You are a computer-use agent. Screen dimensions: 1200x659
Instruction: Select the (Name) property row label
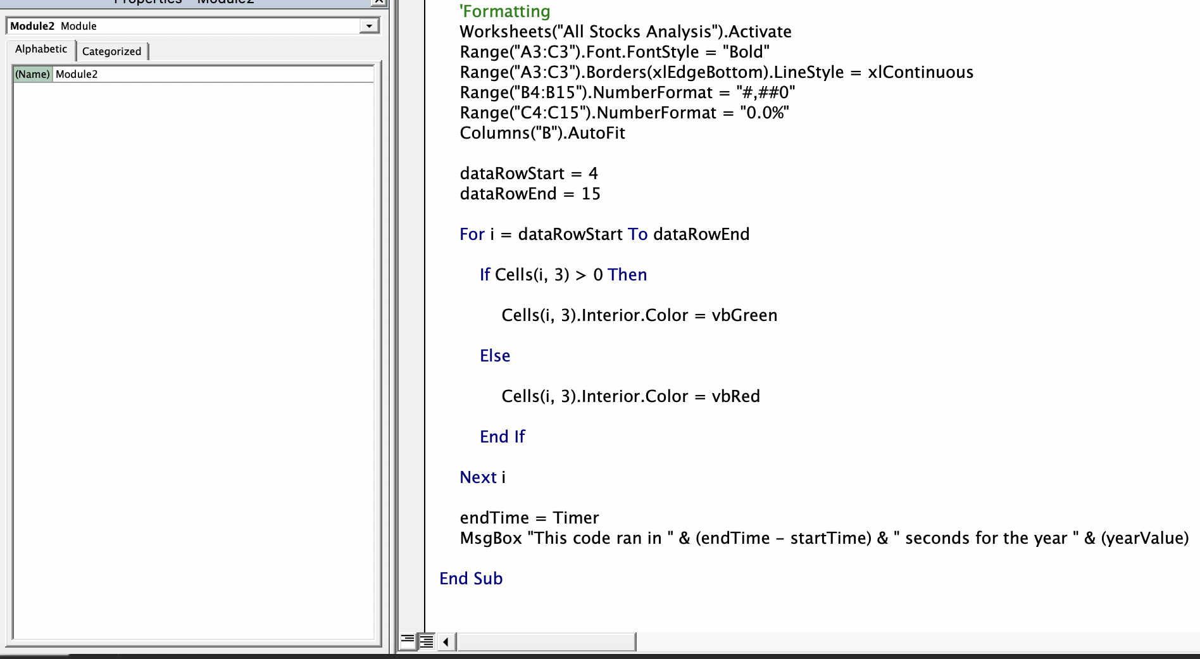pyautogui.click(x=32, y=74)
